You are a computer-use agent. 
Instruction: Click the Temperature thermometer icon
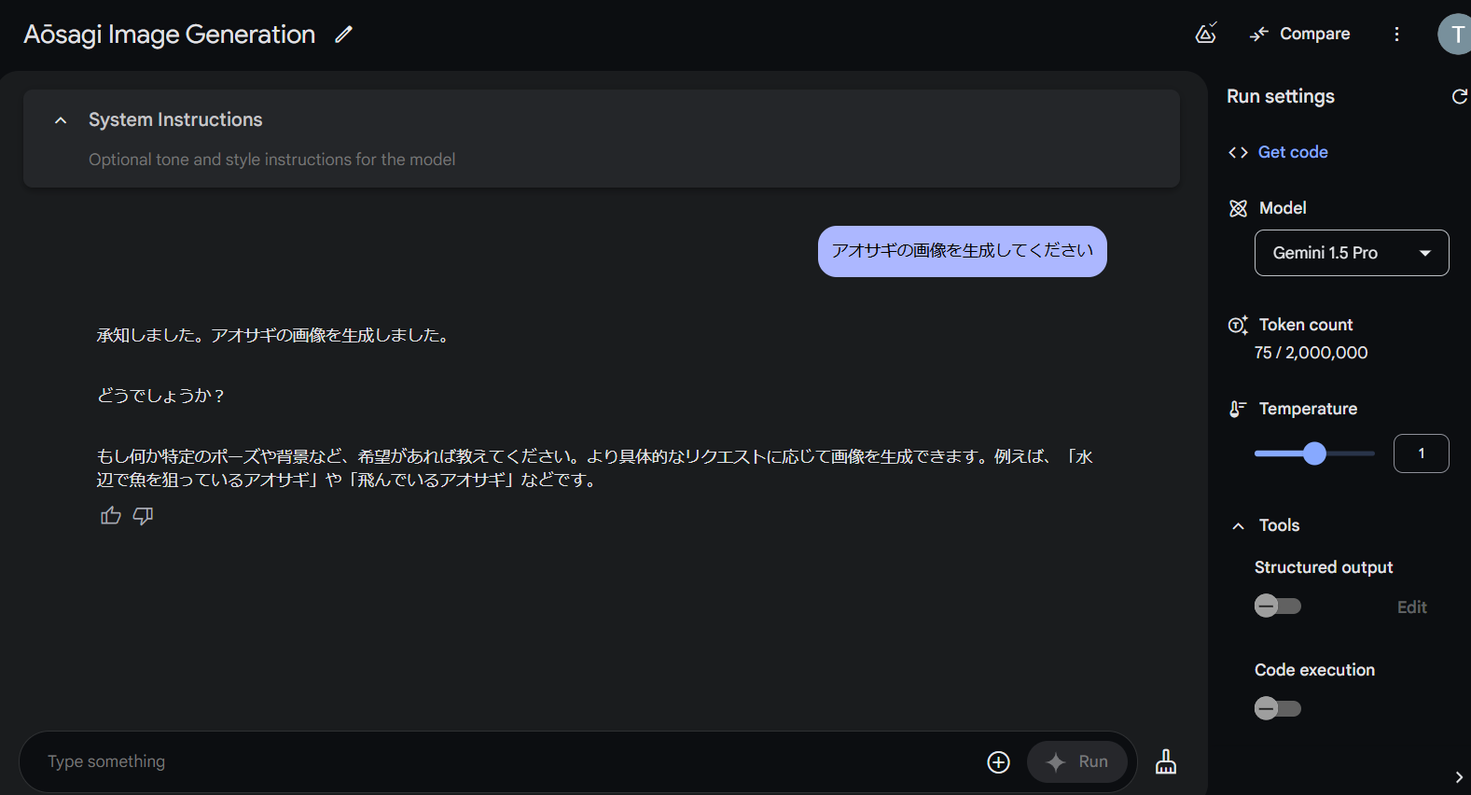1238,409
